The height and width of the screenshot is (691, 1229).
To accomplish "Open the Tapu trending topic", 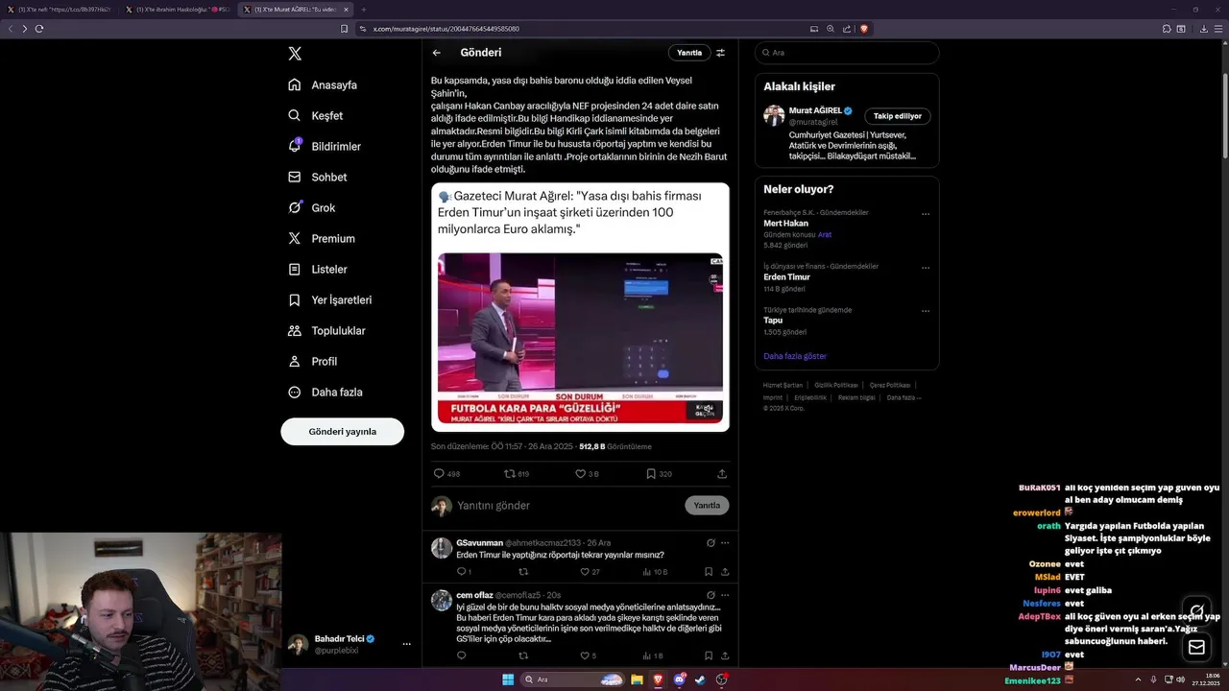I will (x=773, y=321).
